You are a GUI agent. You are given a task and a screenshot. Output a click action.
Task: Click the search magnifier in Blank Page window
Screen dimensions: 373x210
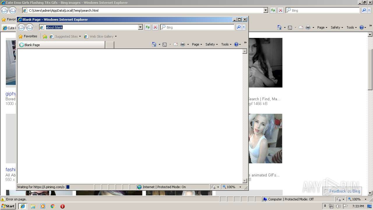[238, 27]
